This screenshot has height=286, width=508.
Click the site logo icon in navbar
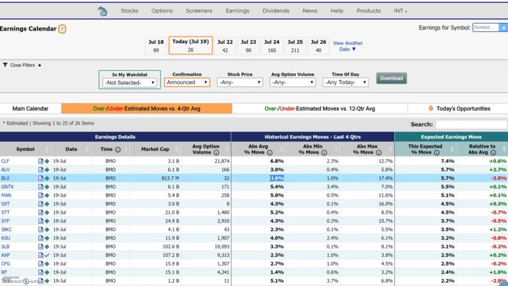(x=103, y=11)
